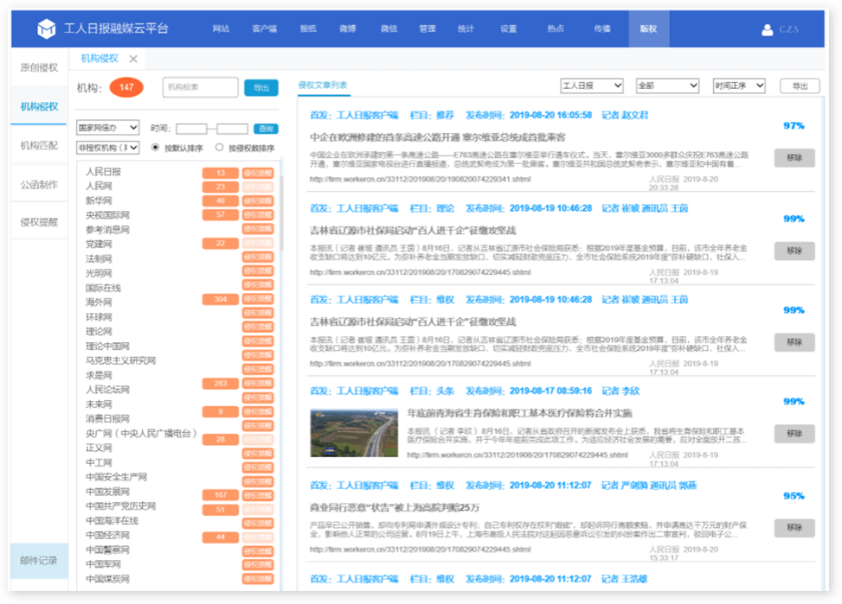Image resolution: width=842 pixels, height=604 pixels.
Task: Select 中国煤炭网 in institution list
Action: [x=107, y=579]
